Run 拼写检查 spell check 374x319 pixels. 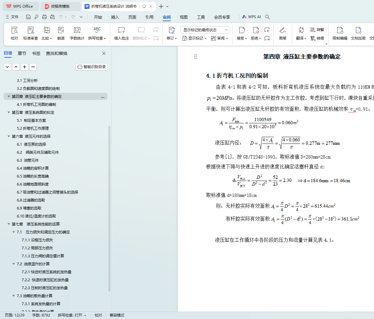[x=97, y=33]
